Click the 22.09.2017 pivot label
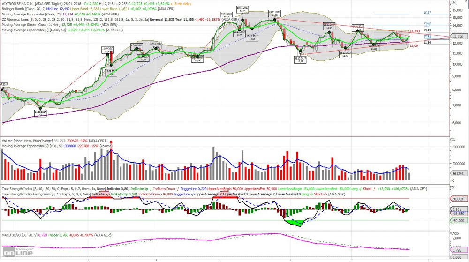 pos(137,46)
